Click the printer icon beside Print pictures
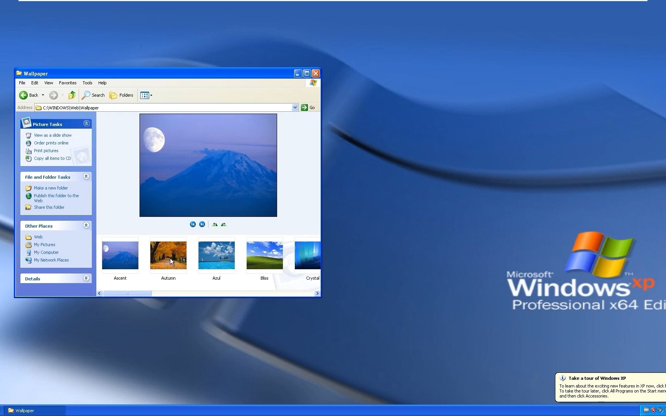This screenshot has height=416, width=666. (x=28, y=151)
